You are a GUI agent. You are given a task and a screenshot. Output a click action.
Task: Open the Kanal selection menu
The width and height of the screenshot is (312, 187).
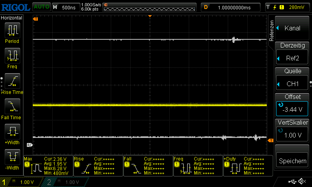tap(292, 28)
